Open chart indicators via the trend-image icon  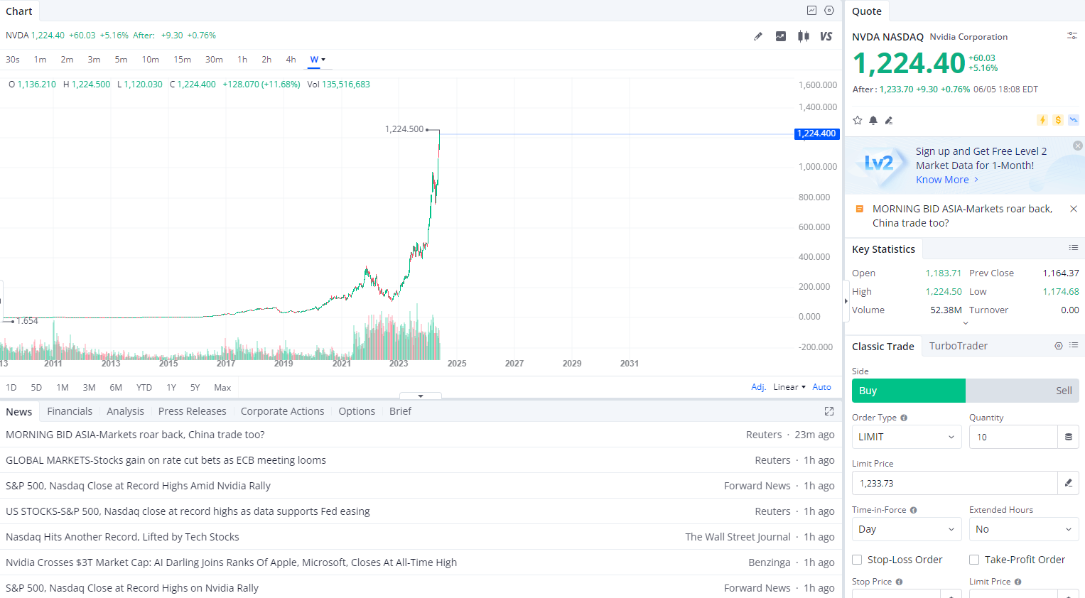pos(781,36)
